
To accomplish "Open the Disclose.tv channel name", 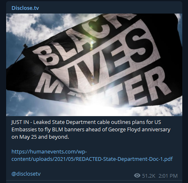I will pos(25,8).
